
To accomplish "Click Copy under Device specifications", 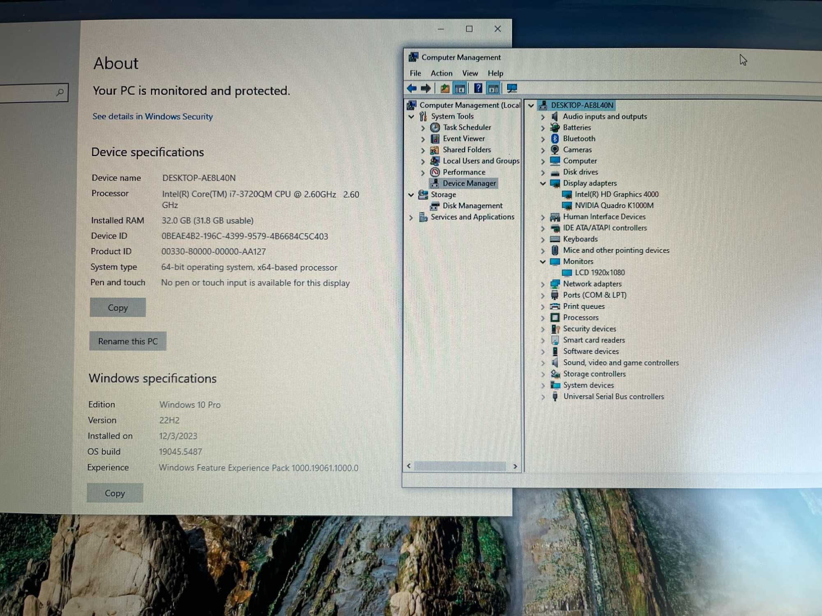I will pos(118,308).
